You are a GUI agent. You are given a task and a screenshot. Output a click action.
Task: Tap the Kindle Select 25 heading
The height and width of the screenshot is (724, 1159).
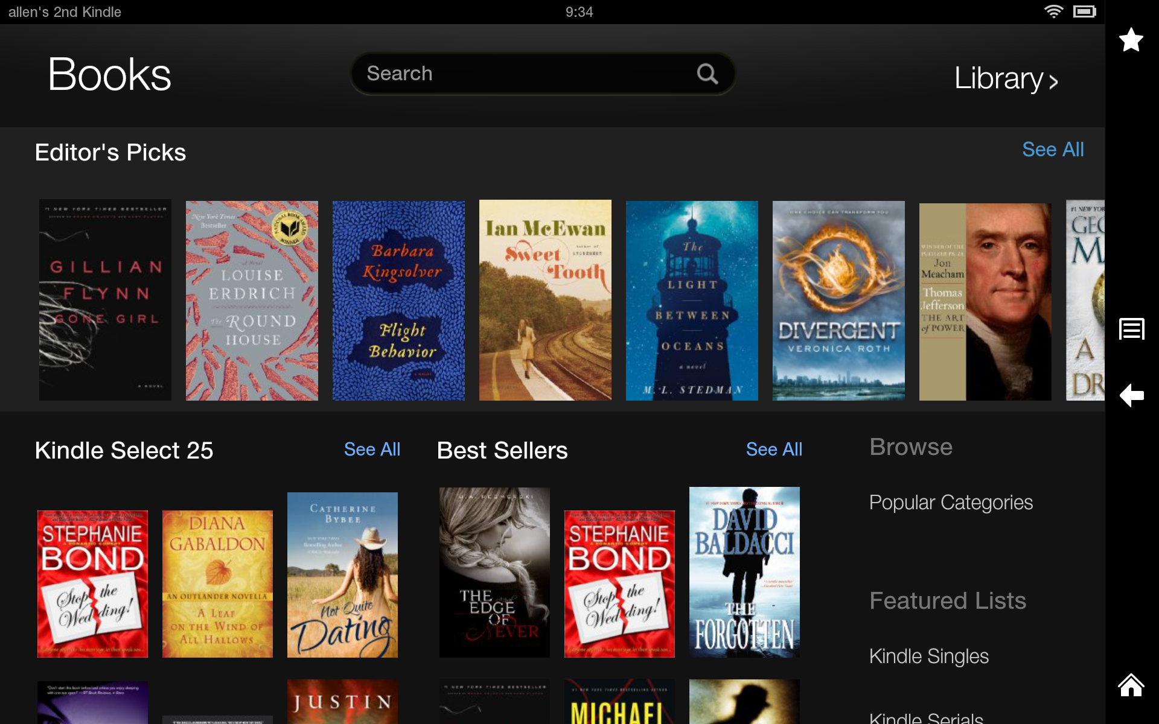pyautogui.click(x=124, y=450)
